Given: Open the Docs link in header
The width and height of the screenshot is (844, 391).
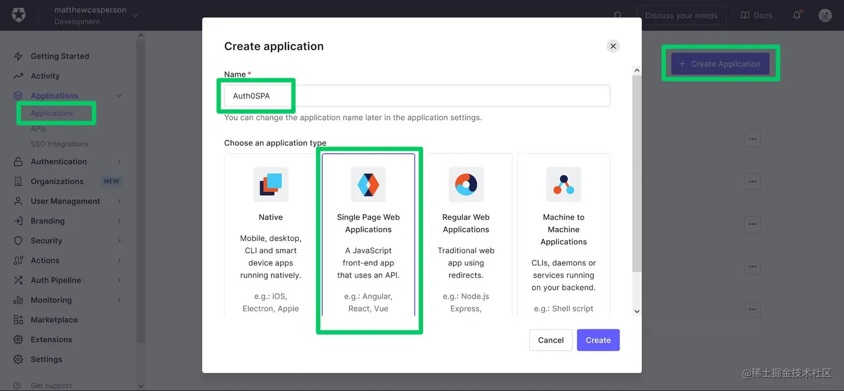Looking at the screenshot, I should pos(756,15).
